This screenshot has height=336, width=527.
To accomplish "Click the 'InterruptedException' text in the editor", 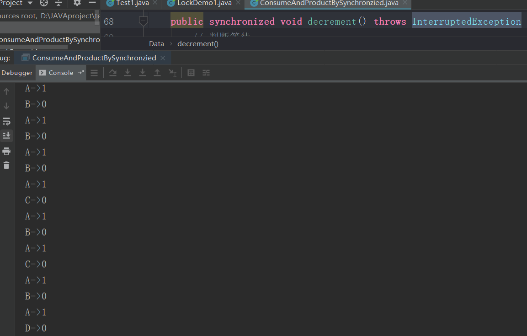I will (467, 21).
